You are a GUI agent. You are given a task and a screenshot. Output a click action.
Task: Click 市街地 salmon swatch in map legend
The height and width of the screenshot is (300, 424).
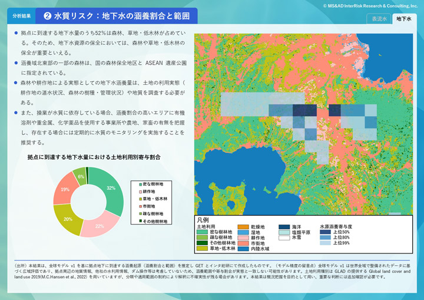coord(243,243)
